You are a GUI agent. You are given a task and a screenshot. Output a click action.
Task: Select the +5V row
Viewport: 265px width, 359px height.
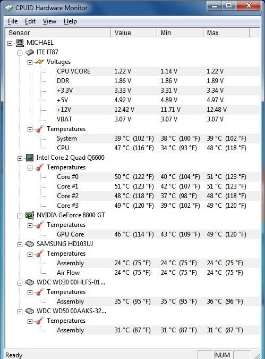click(x=158, y=100)
